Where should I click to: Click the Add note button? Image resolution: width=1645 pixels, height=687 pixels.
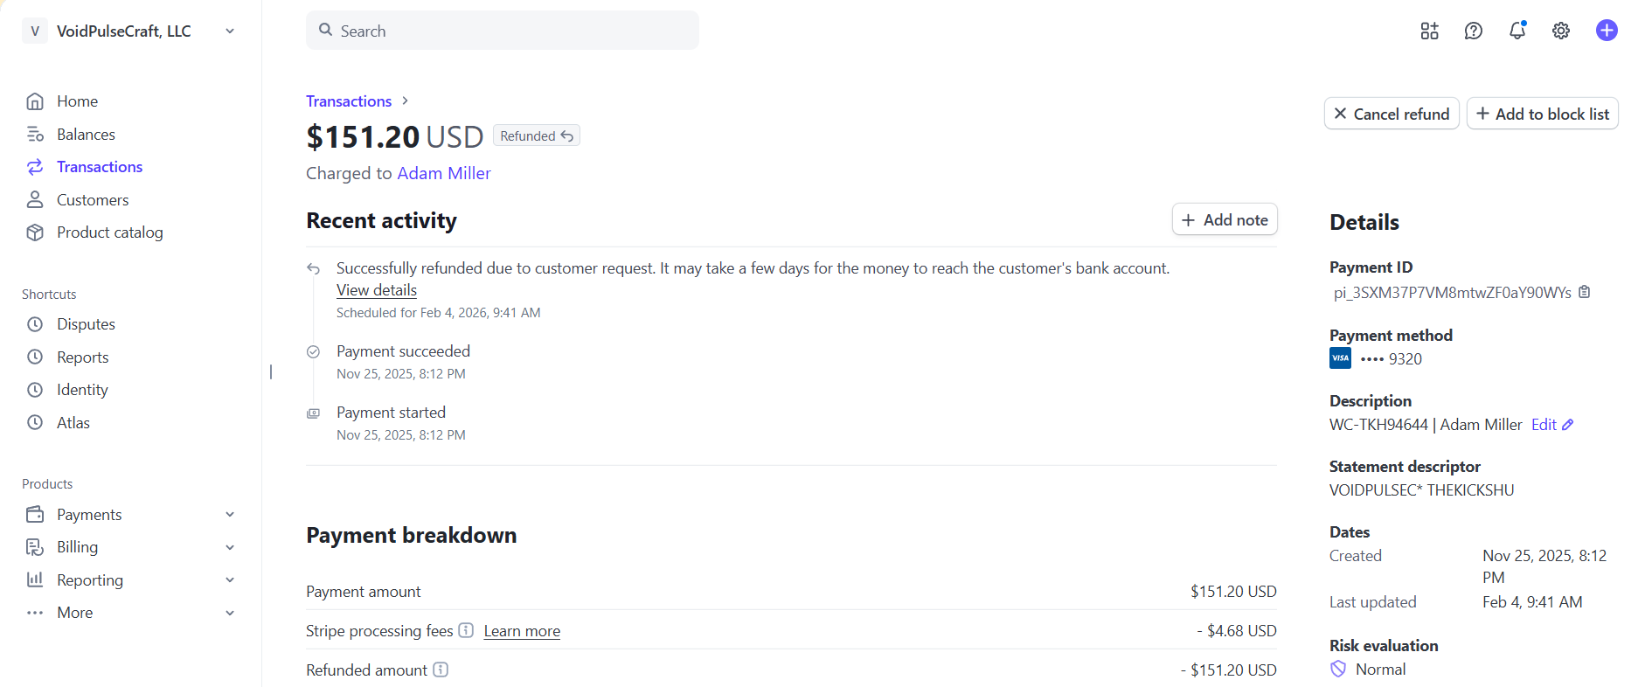coord(1225,219)
